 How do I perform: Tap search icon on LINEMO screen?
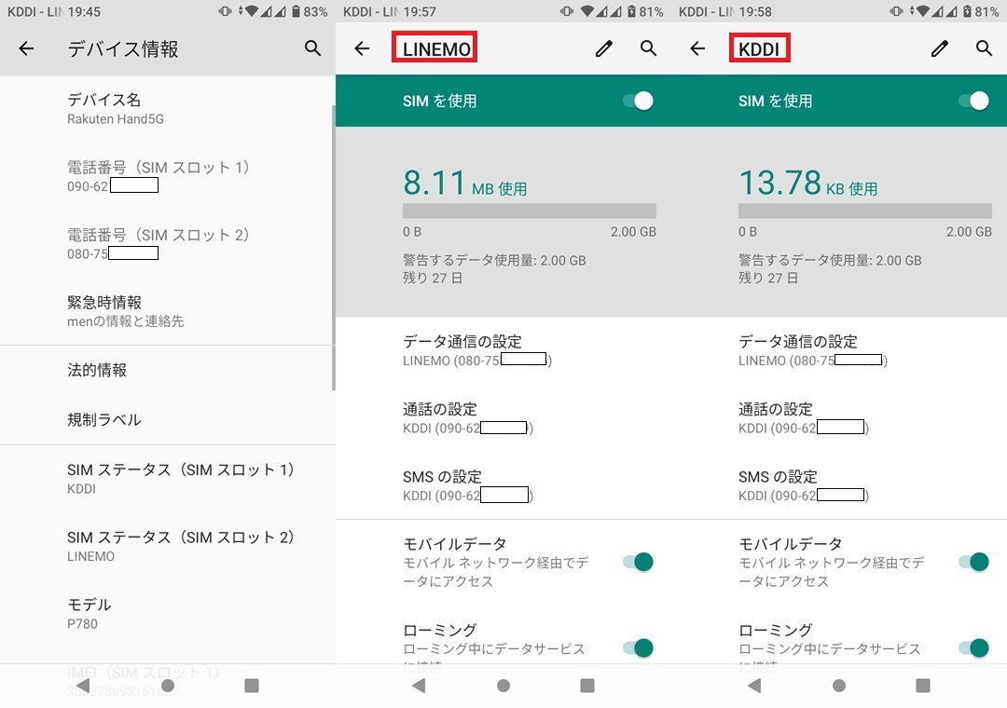[649, 48]
